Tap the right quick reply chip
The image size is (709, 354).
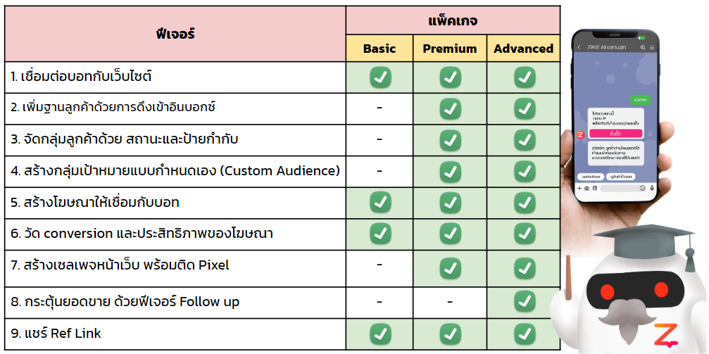tap(621, 177)
